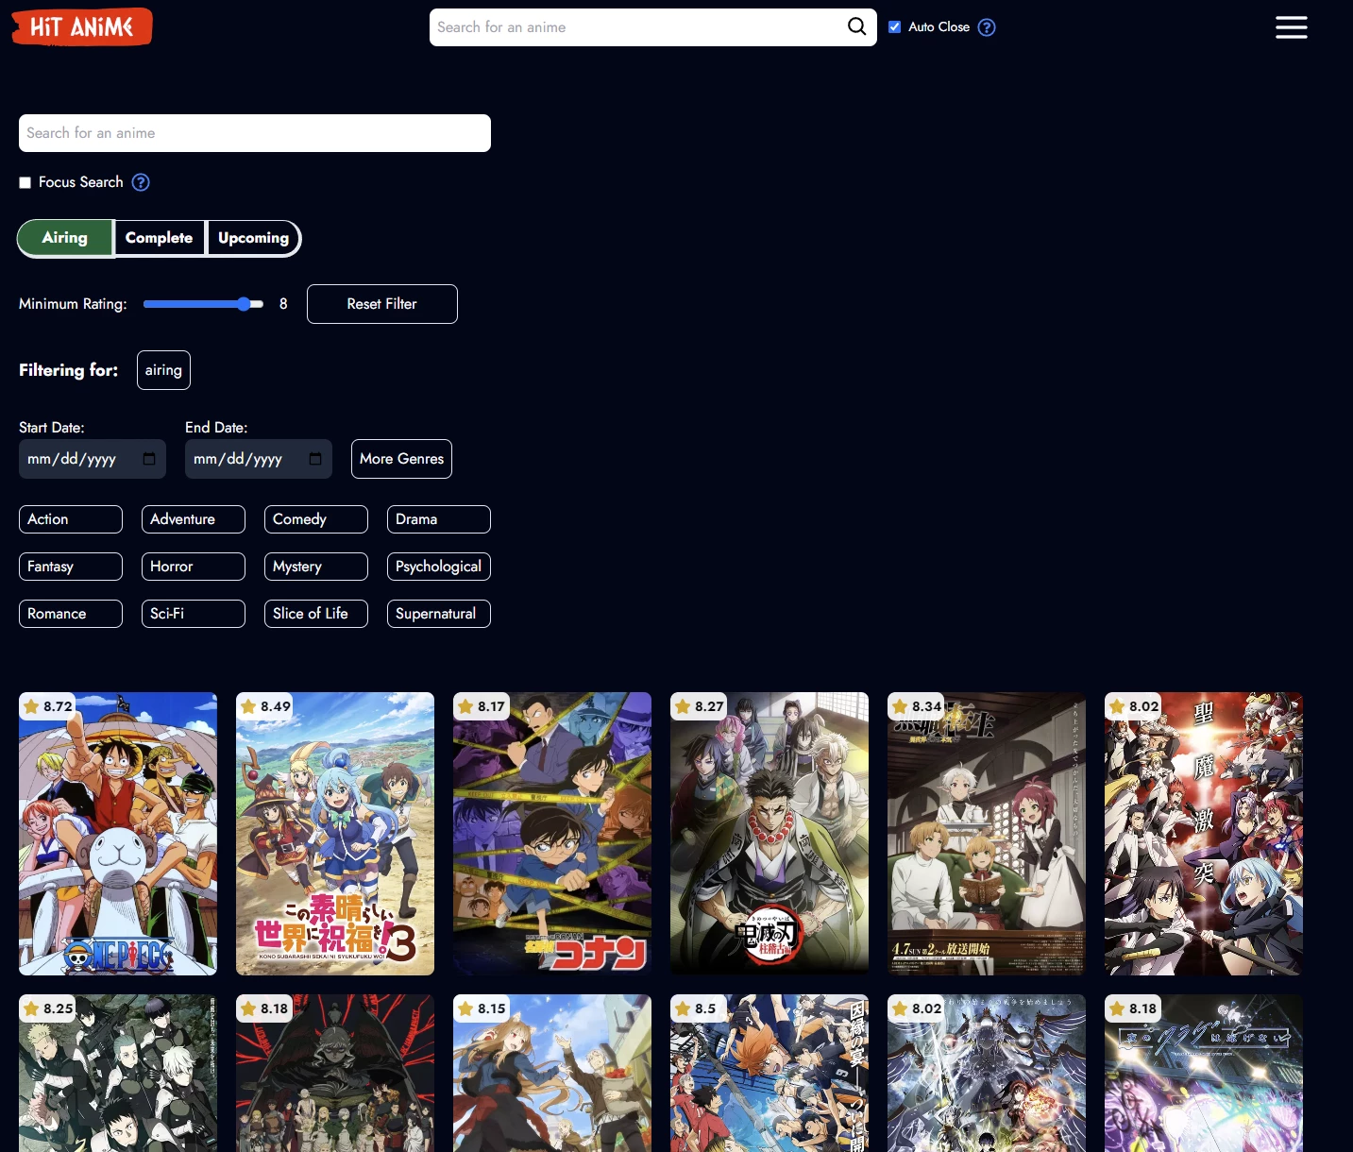
Task: Open the hamburger menu
Action: [x=1291, y=27]
